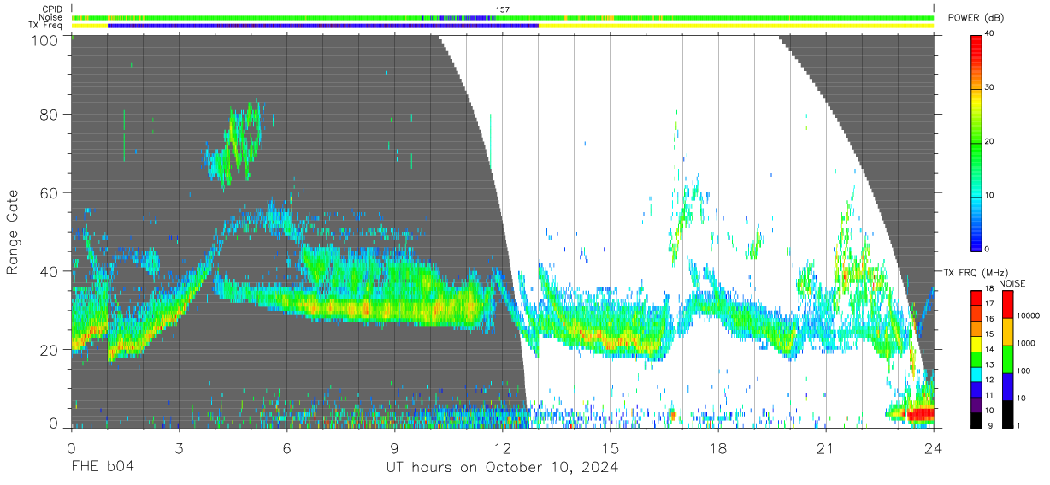The height and width of the screenshot is (485, 1050).
Task: Click the 20 tick on the Range Gate axis
Action: pos(49,350)
